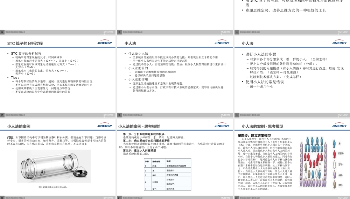Viewport: 350px width, 199px height.
Task: Select slide 18 thumbnail about 什么是小人法
Action: 175,77
